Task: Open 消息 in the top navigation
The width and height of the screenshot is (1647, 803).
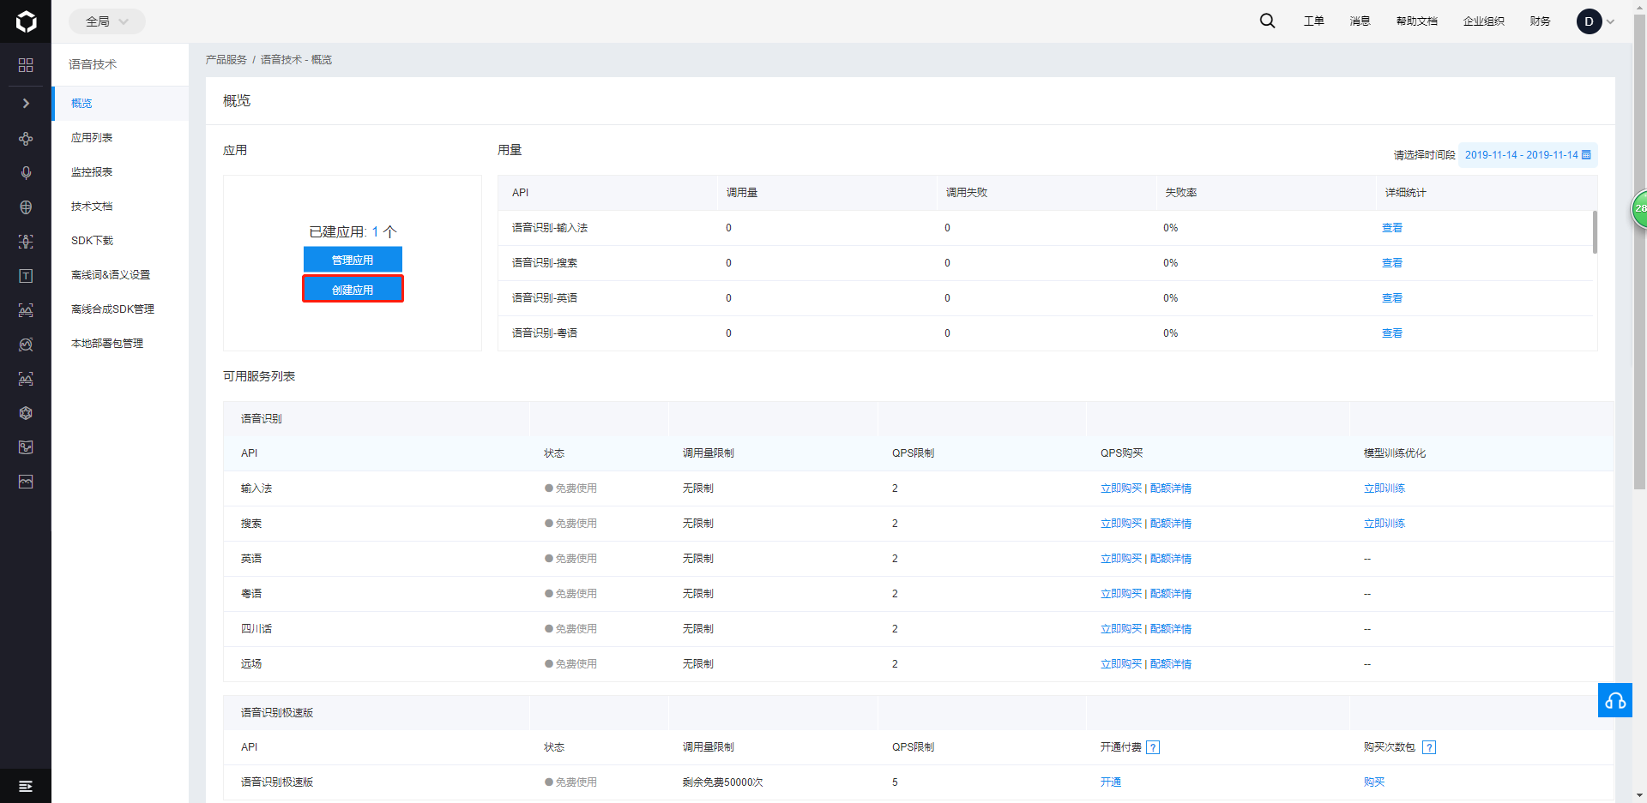Action: tap(1360, 21)
